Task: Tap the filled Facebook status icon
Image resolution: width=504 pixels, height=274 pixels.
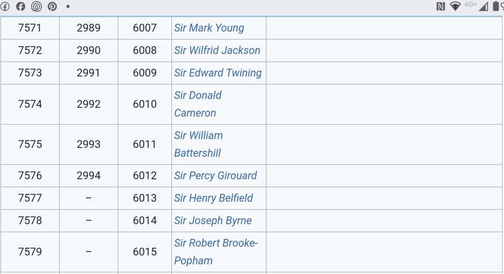Action: click(x=21, y=6)
